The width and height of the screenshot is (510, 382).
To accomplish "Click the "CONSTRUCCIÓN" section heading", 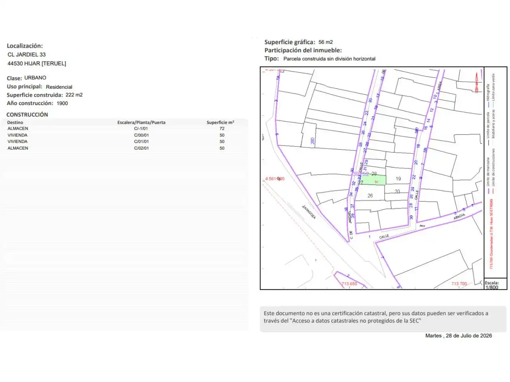I will pos(27,115).
